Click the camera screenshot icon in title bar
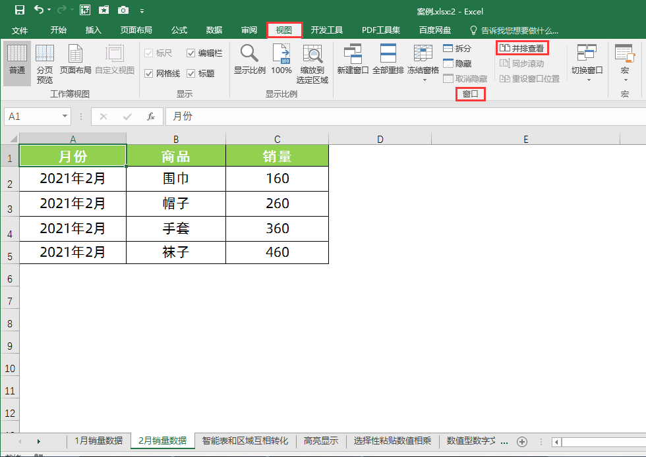 (123, 10)
